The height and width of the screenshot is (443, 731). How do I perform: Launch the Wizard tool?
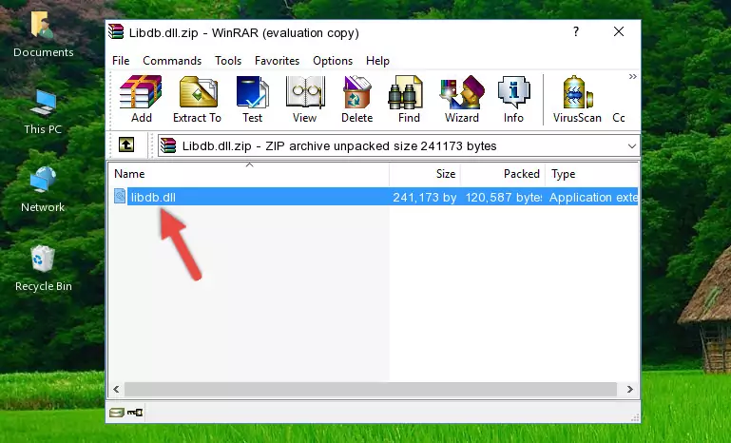click(462, 99)
